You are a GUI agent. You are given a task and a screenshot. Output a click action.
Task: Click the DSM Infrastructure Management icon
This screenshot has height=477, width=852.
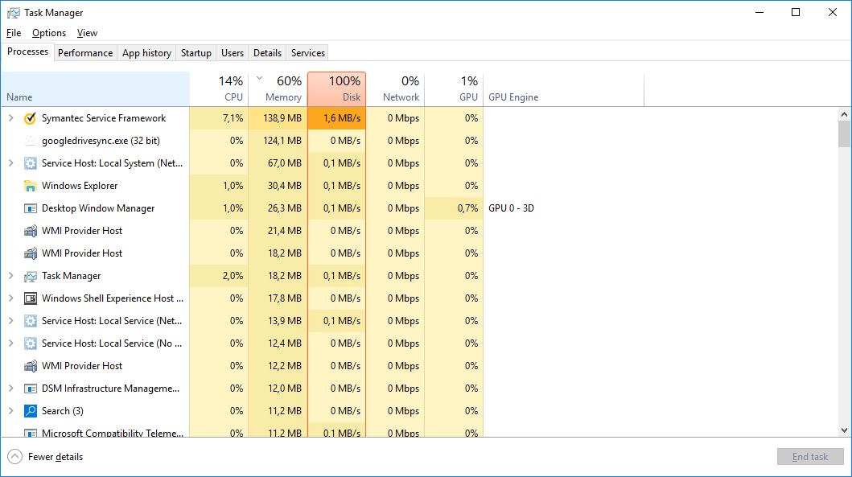(31, 389)
